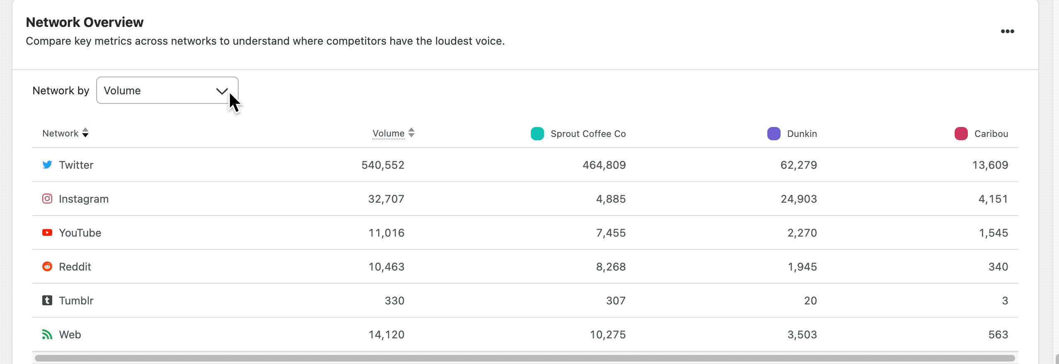Image resolution: width=1059 pixels, height=364 pixels.
Task: Click Tumblr Dunkin value 20
Action: [810, 301]
